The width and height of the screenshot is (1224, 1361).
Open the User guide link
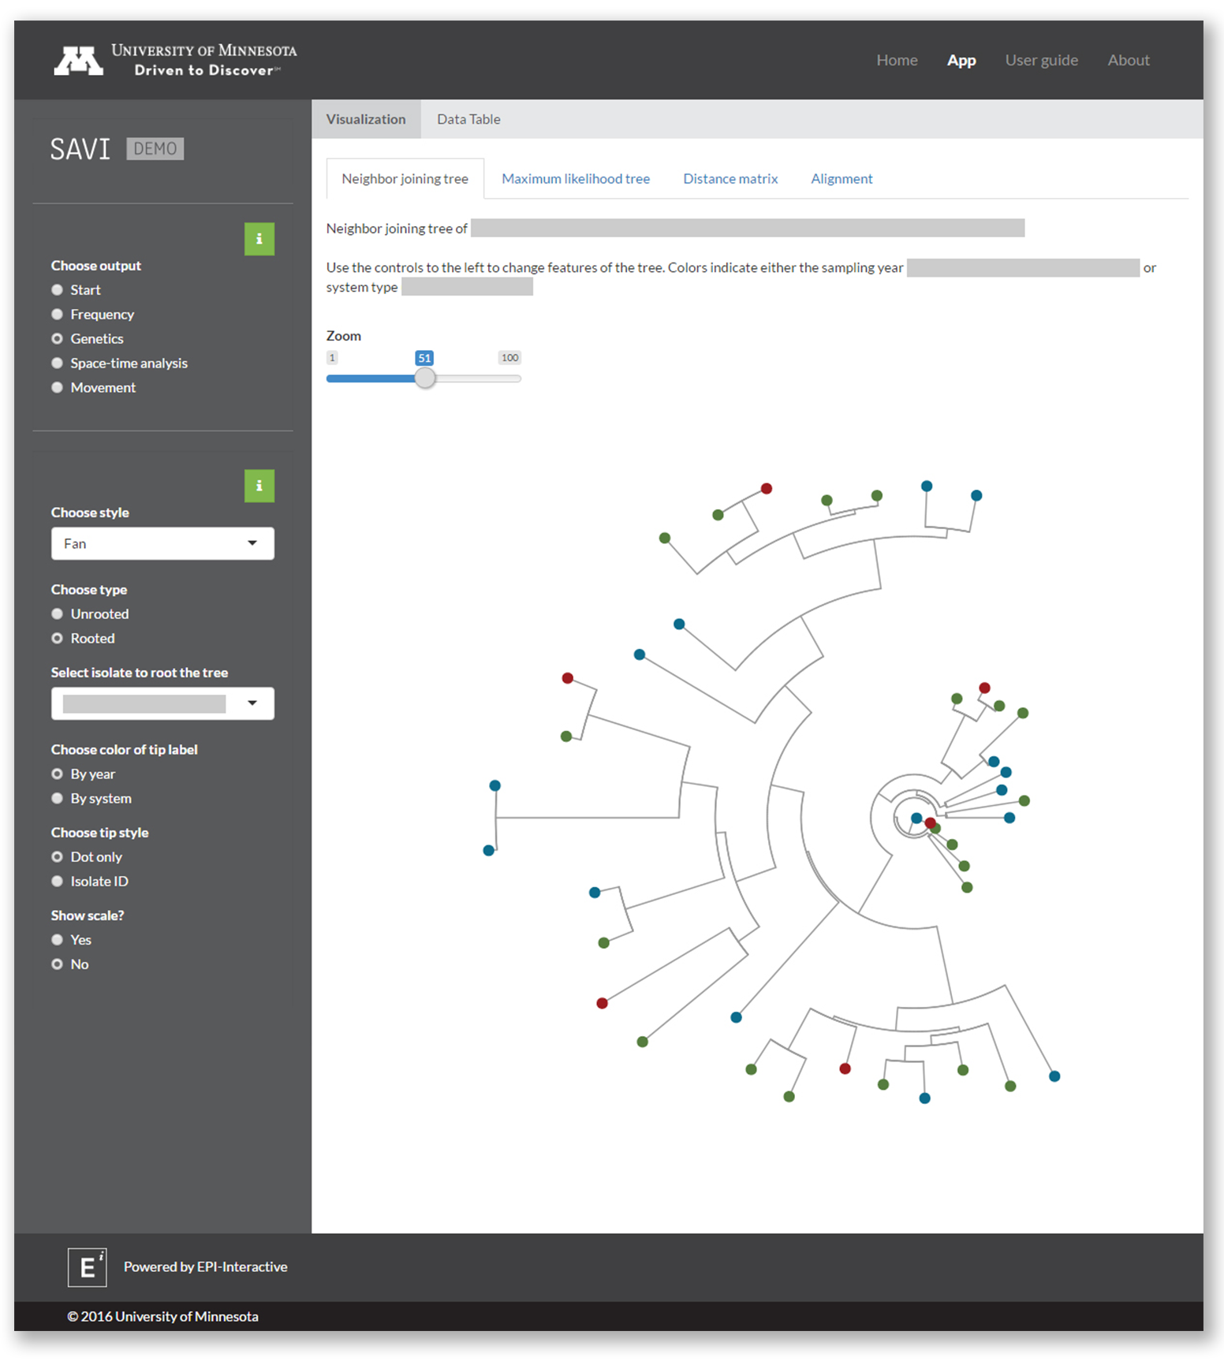[x=1041, y=61]
